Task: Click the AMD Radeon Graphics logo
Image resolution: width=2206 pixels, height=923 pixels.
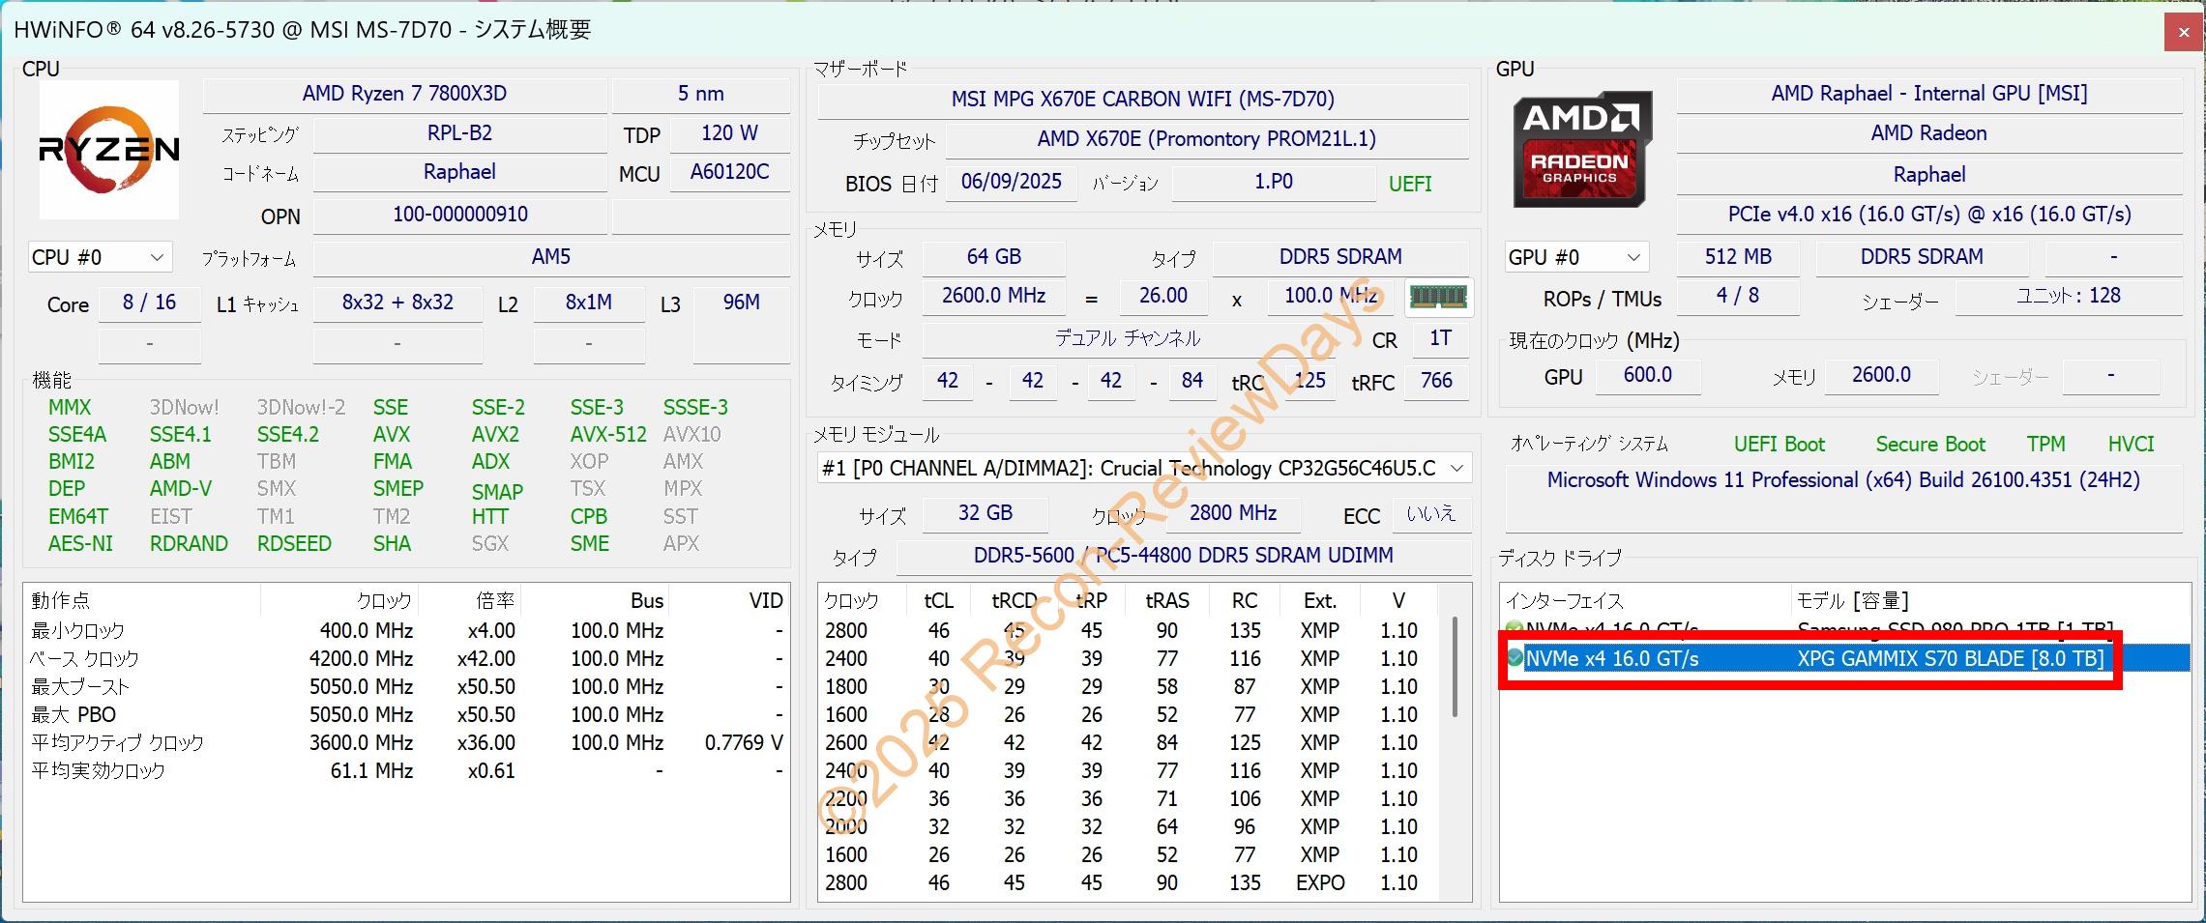Action: pos(1581,150)
